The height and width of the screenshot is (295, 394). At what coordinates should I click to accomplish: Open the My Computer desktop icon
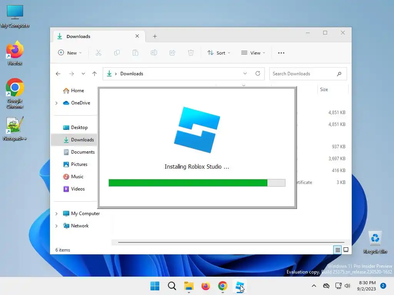coord(15,16)
